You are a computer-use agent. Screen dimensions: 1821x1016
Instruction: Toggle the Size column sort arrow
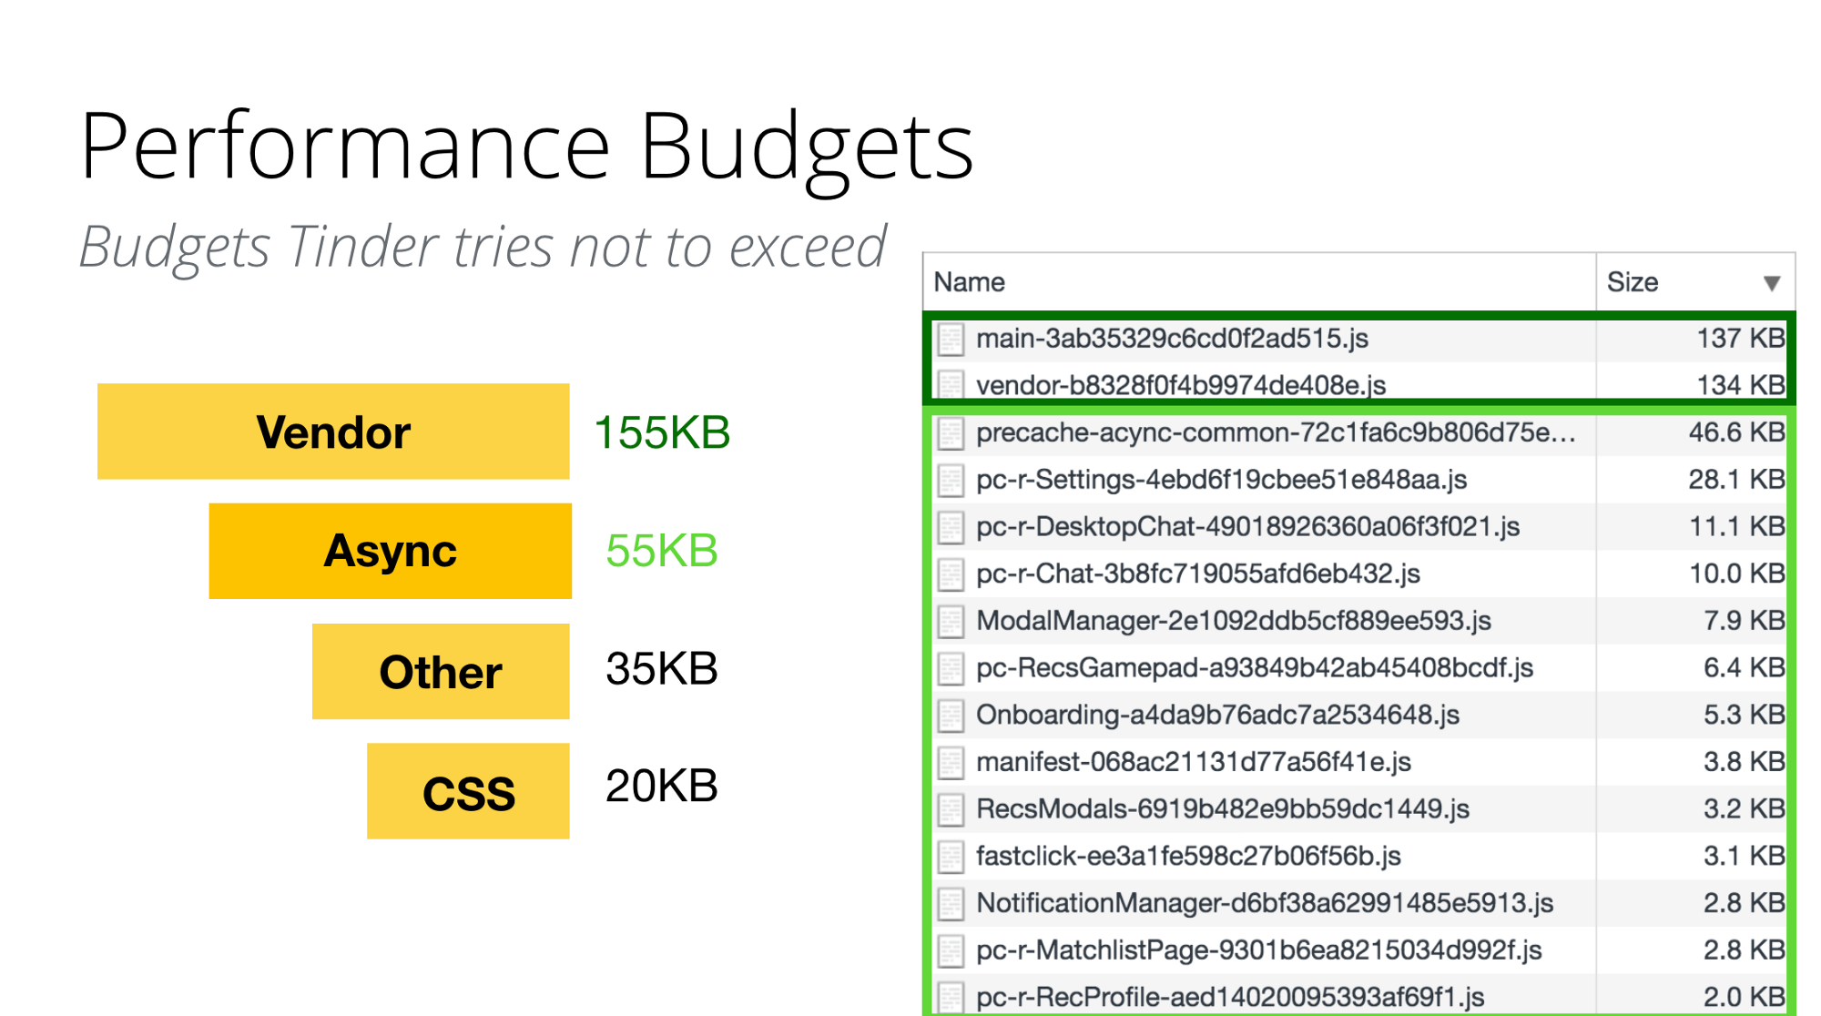1771,283
